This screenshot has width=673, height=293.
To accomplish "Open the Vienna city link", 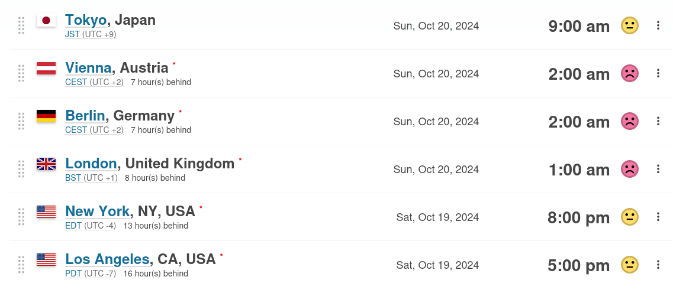I will (88, 68).
